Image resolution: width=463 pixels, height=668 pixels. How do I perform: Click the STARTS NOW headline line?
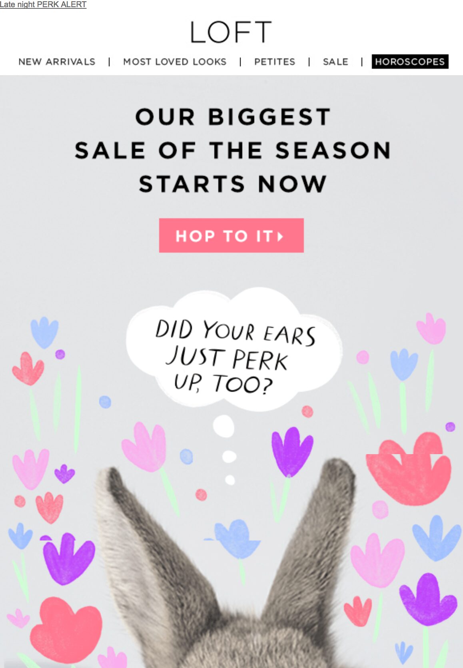point(233,184)
